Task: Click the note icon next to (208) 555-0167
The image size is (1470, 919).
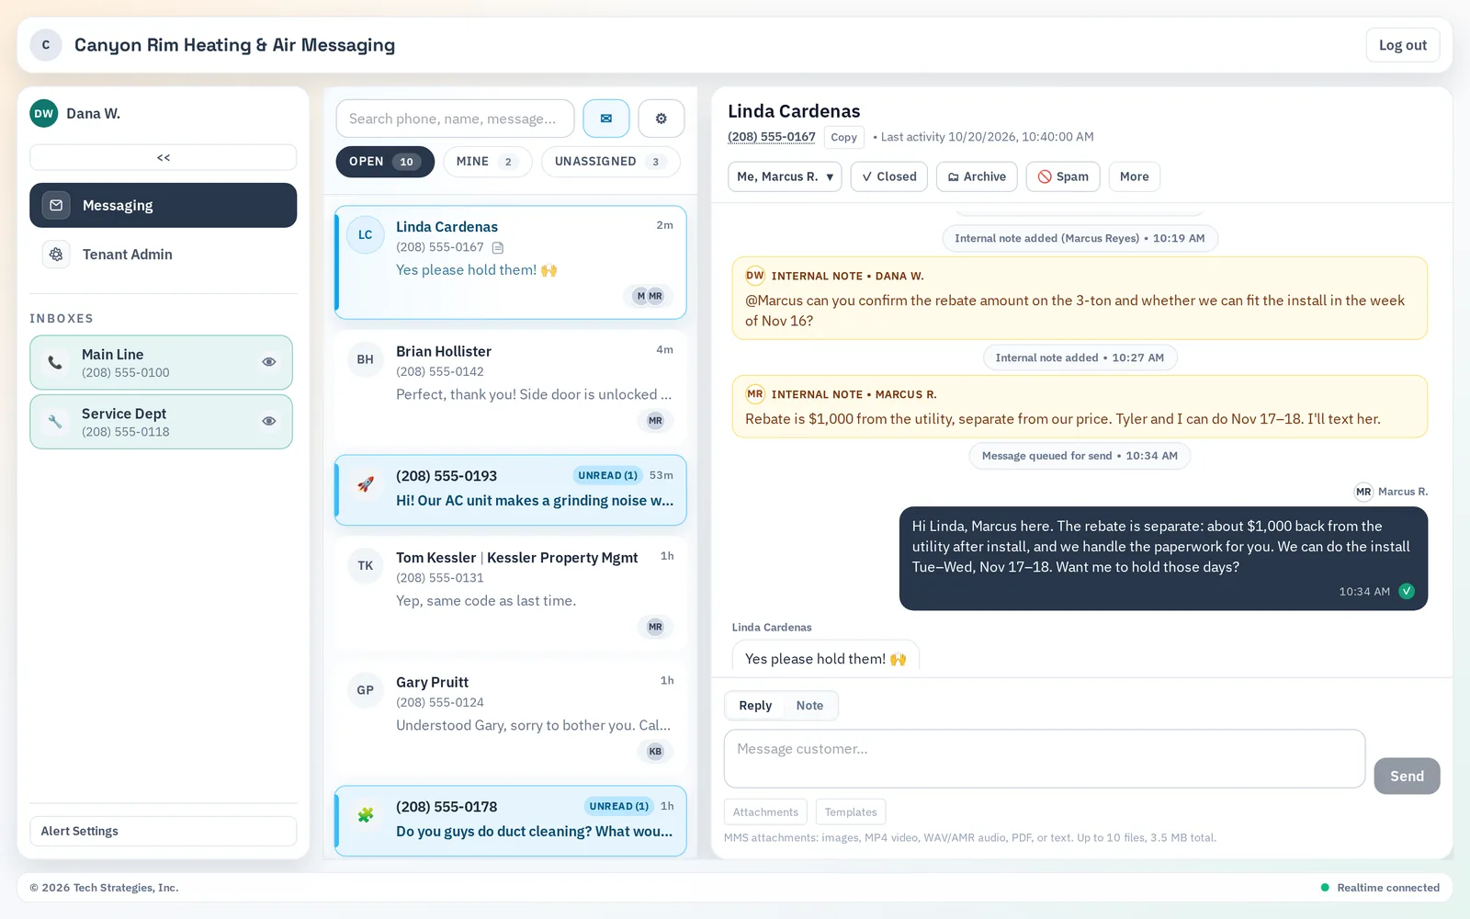Action: coord(498,247)
